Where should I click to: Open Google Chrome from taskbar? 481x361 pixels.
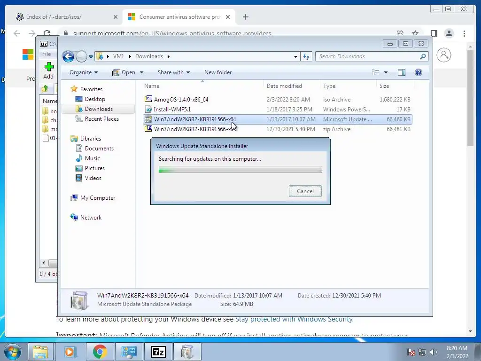click(100, 352)
